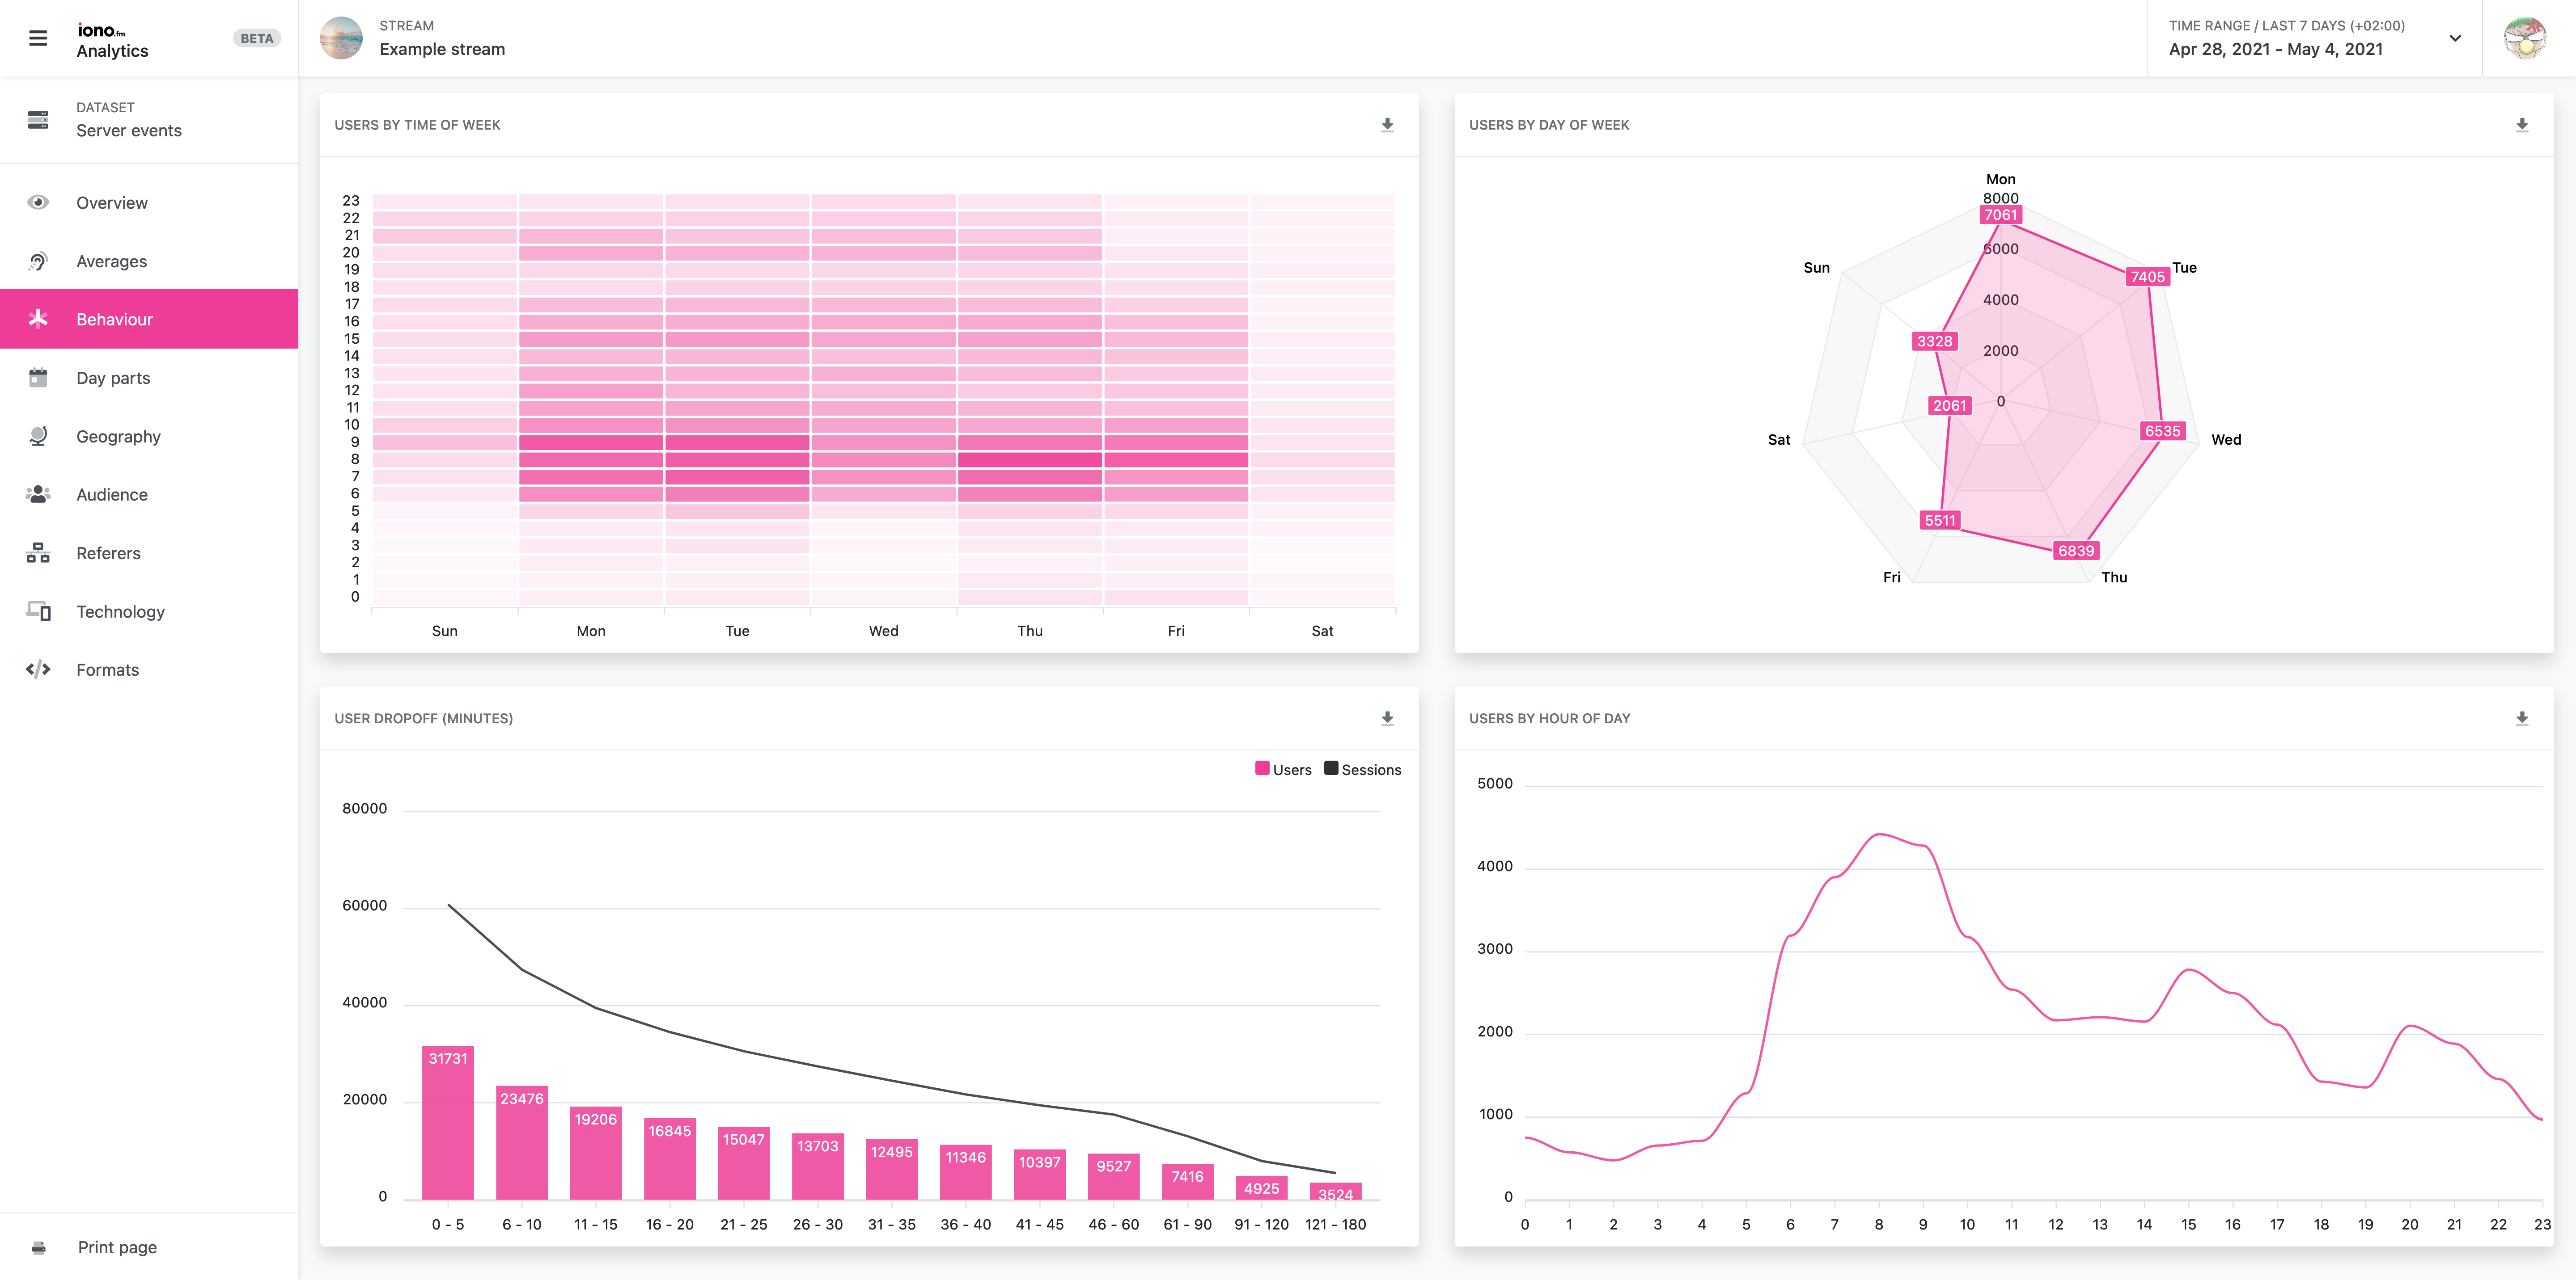Open the hamburger menu icon
This screenshot has height=1280, width=2576.
click(x=38, y=38)
